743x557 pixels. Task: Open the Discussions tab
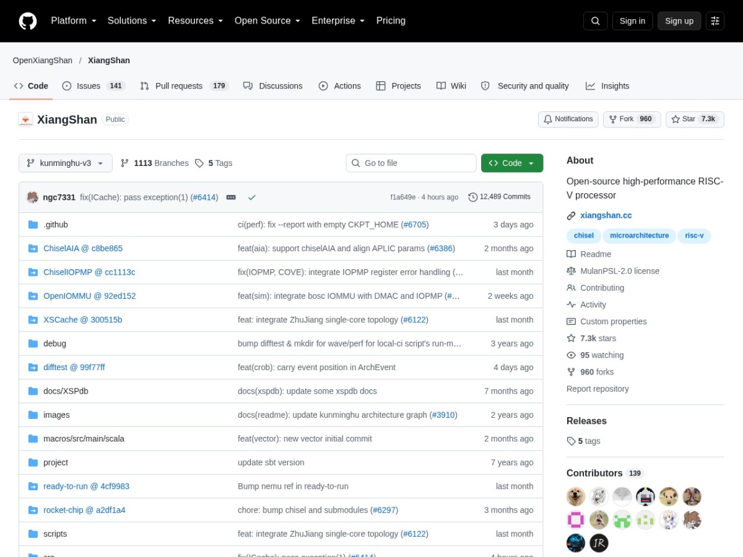click(273, 86)
